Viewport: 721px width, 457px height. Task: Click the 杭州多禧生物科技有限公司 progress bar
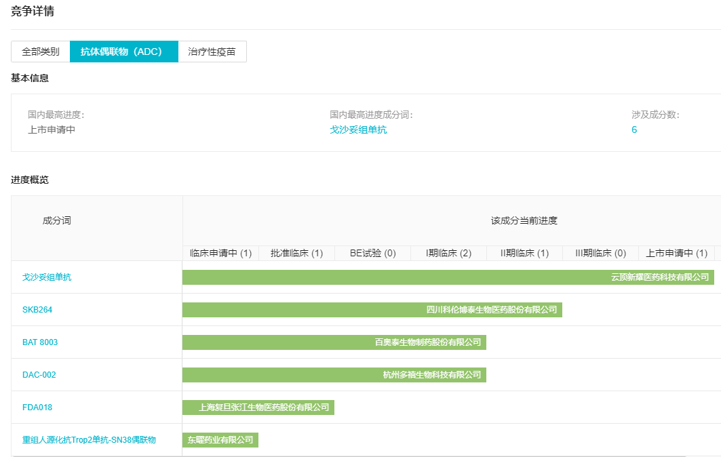click(334, 375)
